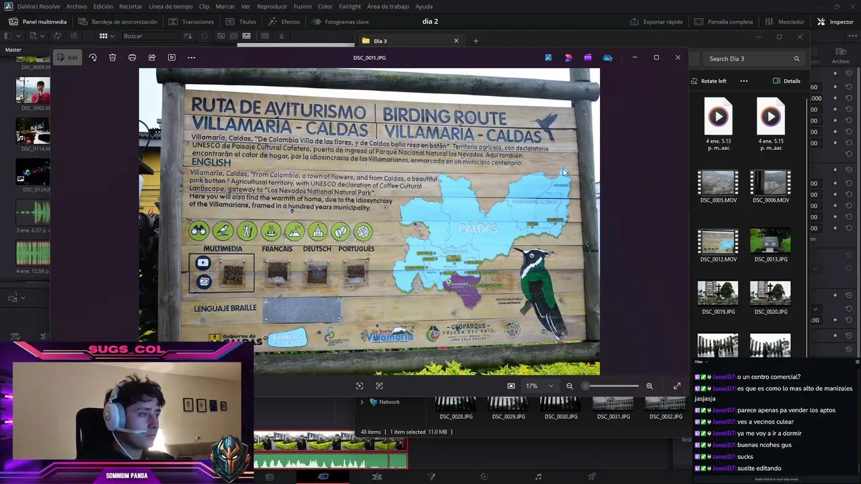Viewport: 861px width, 484px height.
Task: Toggle the filmstrip icon beside zoom percentage
Action: tap(511, 386)
